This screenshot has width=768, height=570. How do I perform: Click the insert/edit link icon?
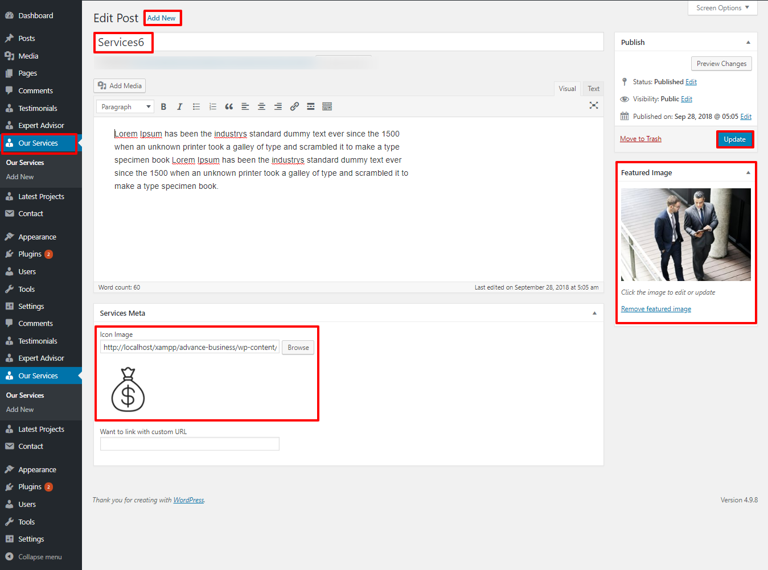[x=294, y=106]
